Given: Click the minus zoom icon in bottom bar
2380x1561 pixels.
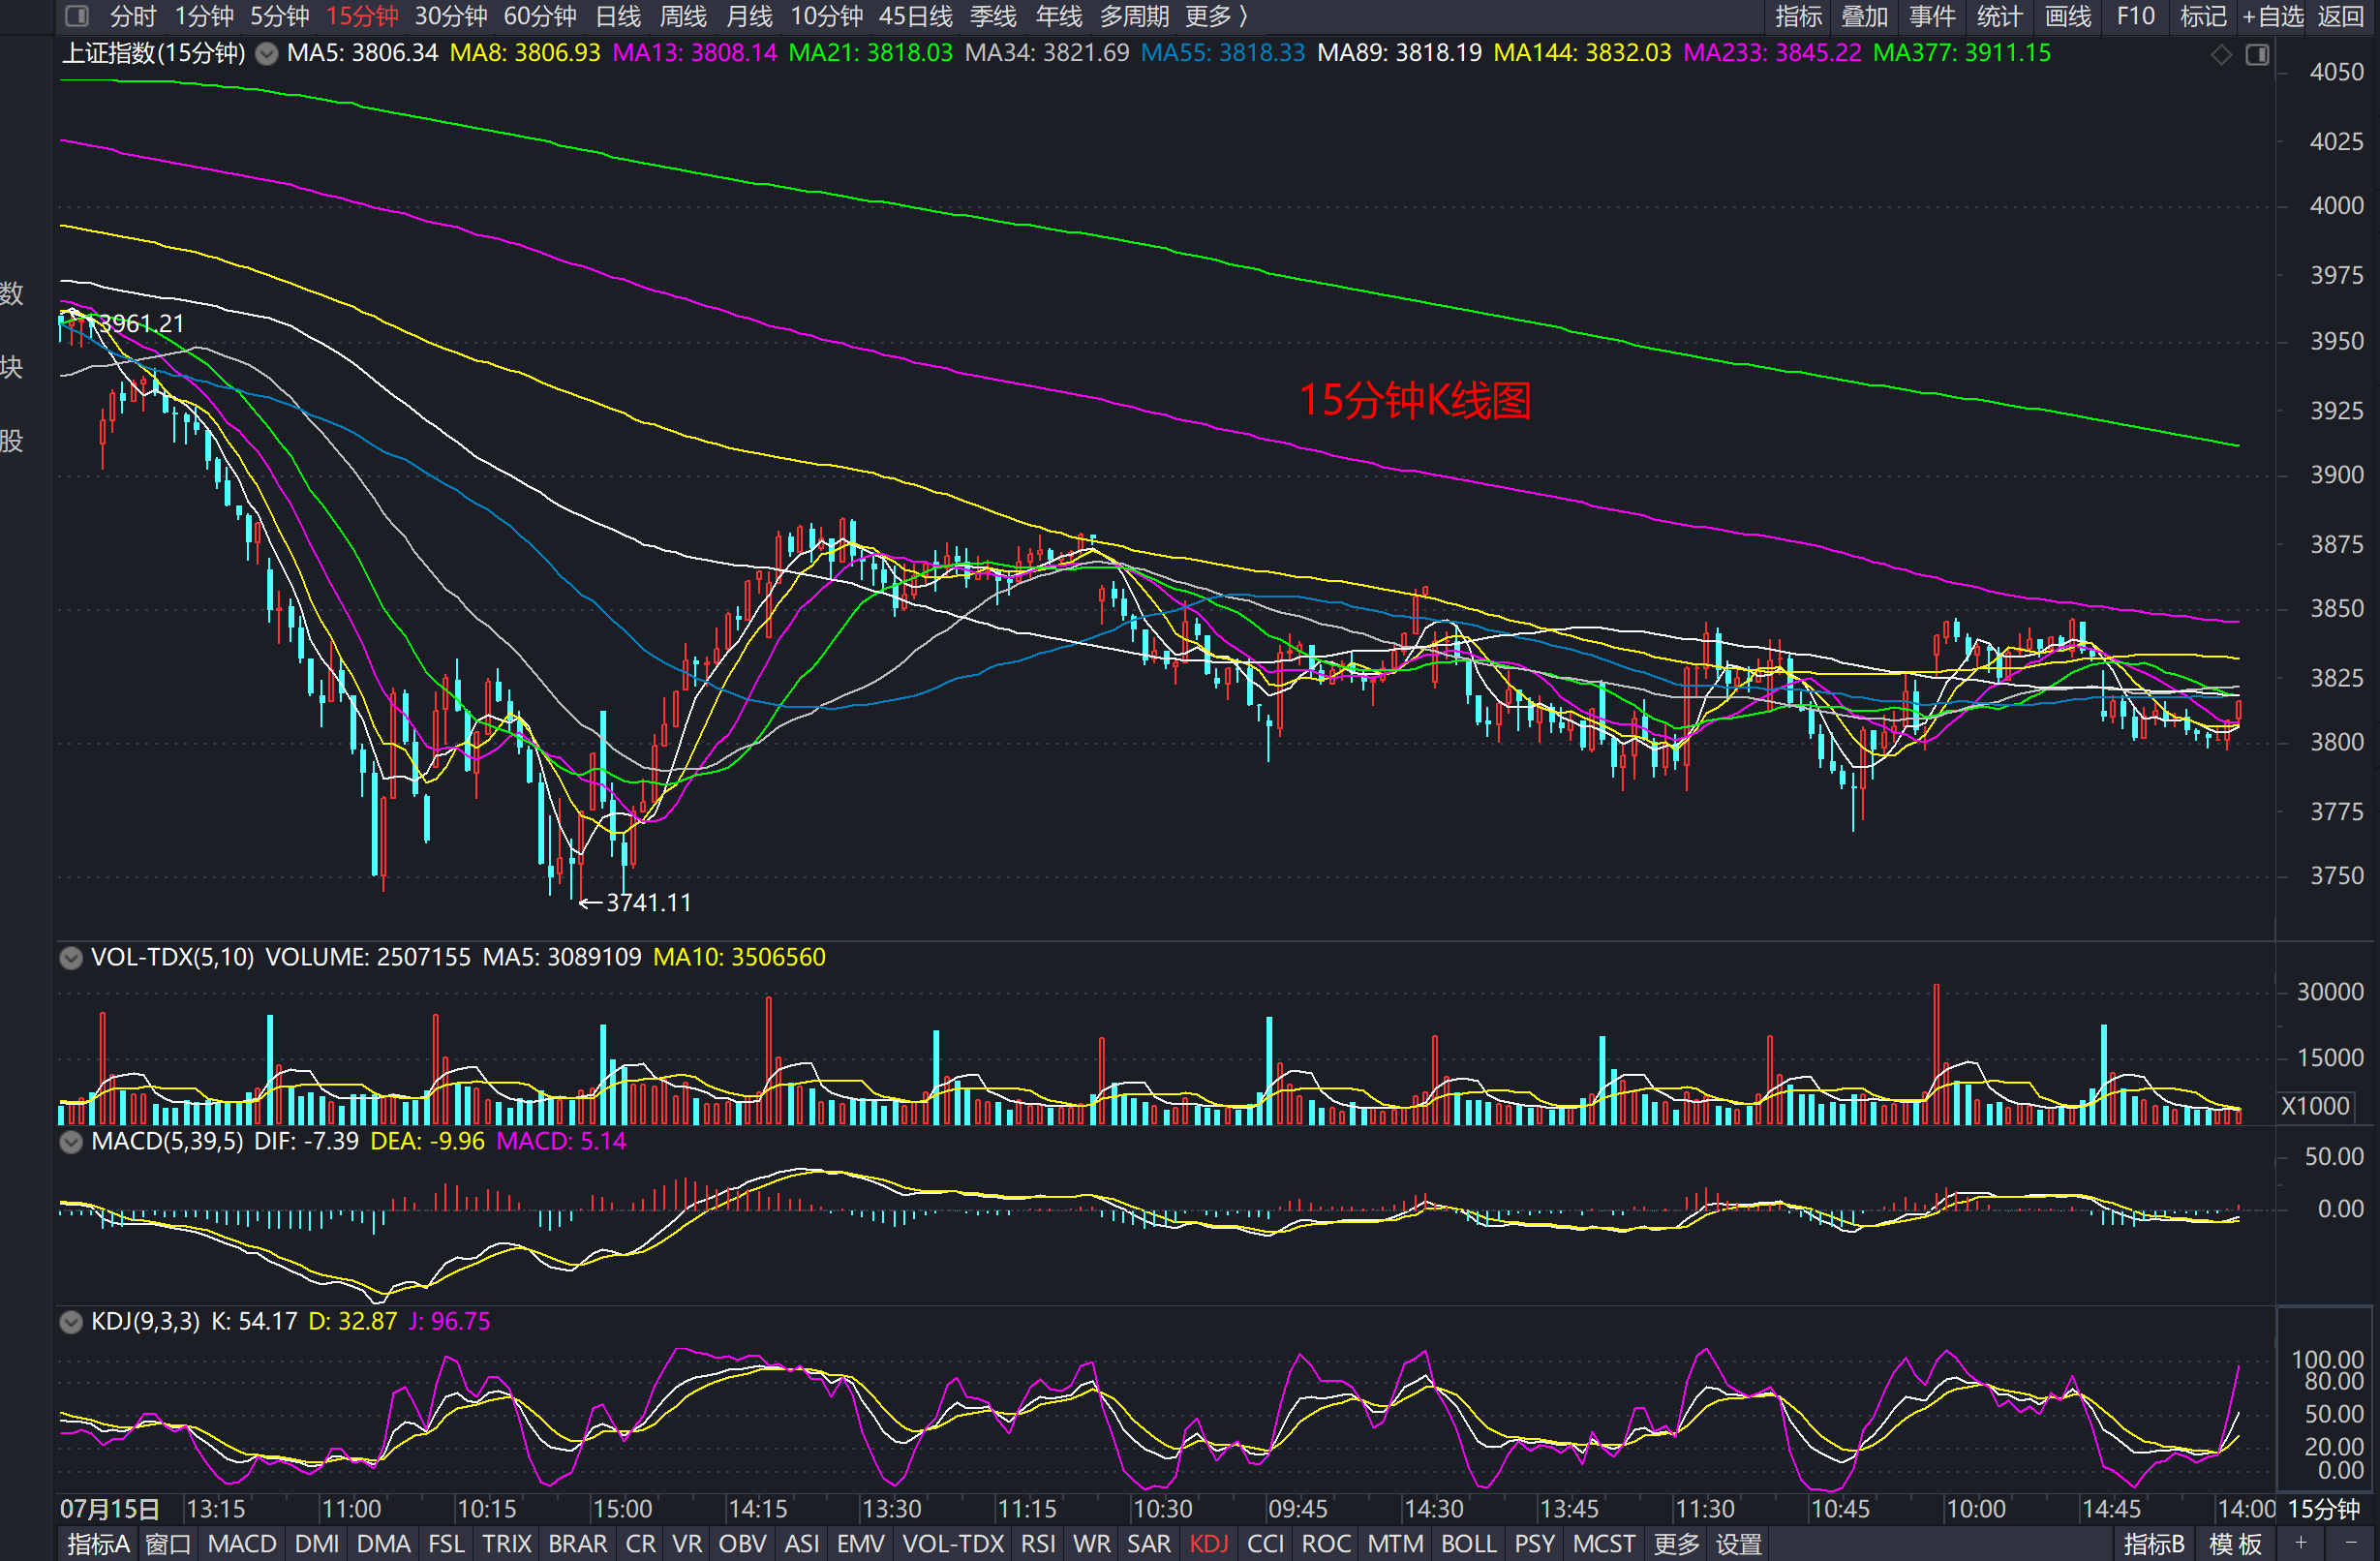Looking at the screenshot, I should (x=2350, y=1543).
